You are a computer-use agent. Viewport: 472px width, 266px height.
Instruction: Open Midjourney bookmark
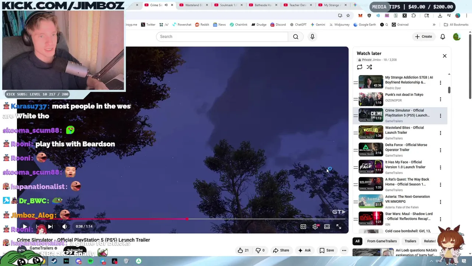(x=339, y=25)
